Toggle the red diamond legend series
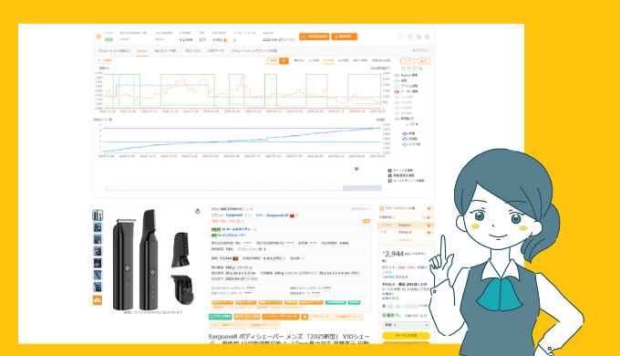Viewport: 620px width, 356px height. pyautogui.click(x=397, y=91)
